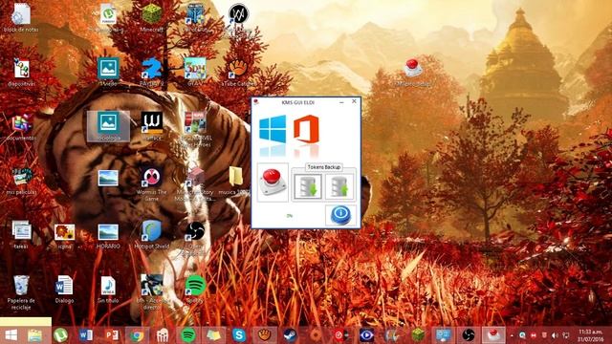Select the musica folder on desktop
This screenshot has width=612, height=344.
tap(235, 181)
